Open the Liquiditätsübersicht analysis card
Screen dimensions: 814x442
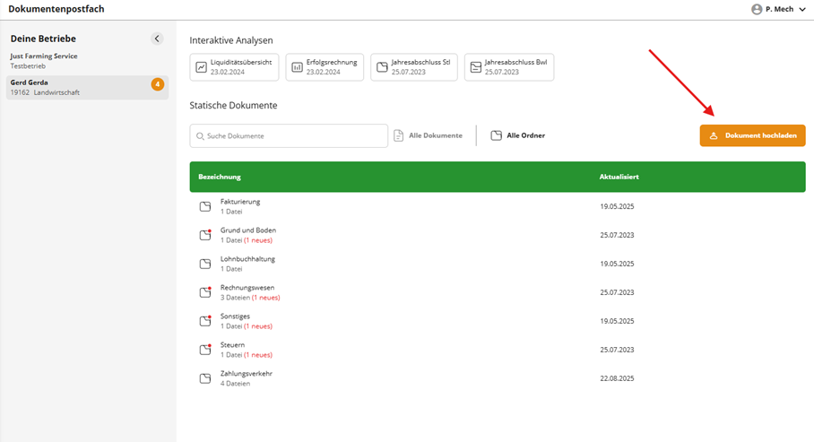coord(234,67)
